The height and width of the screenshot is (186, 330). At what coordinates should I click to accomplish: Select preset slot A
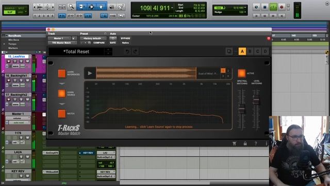[x=242, y=51]
